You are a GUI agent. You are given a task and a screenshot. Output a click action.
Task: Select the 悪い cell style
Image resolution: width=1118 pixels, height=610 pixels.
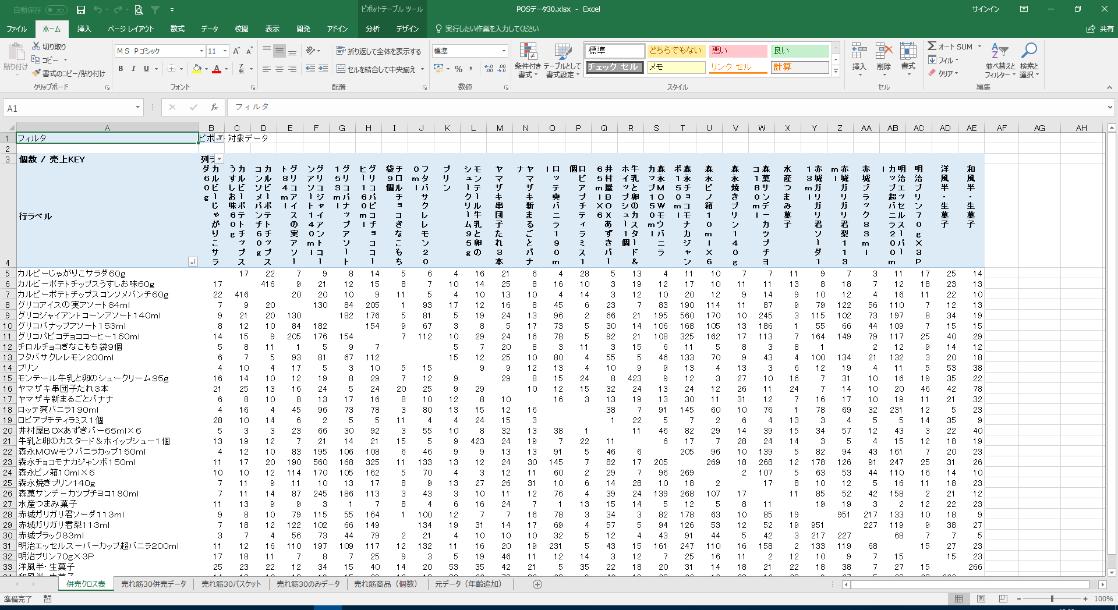coord(737,51)
